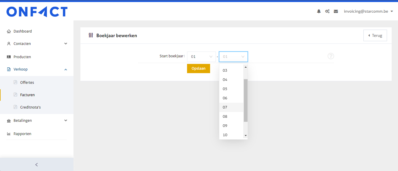
Task: Click the notifications bell icon
Action: (x=319, y=12)
